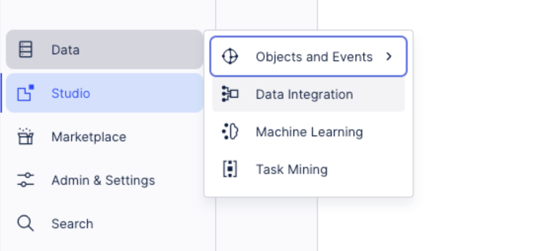
Task: Click the Objects and Events crosshair icon
Action: point(230,57)
